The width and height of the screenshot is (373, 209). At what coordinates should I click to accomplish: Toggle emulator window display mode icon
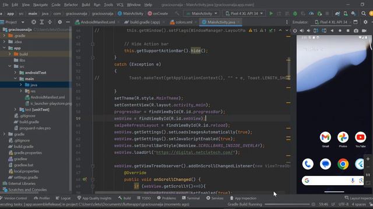coord(356,22)
